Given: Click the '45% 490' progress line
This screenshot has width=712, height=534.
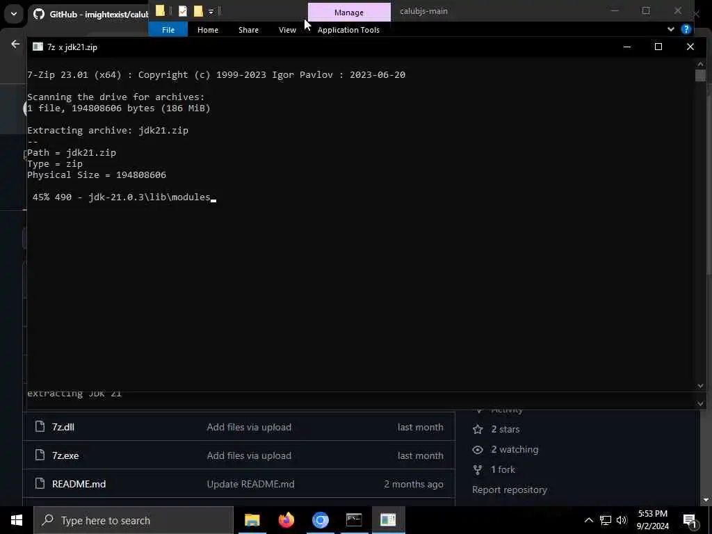Looking at the screenshot, I should tap(122, 197).
